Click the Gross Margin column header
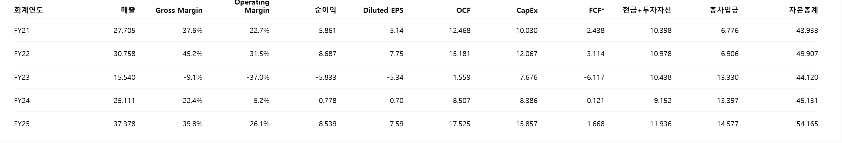The height and width of the screenshot is (143, 842). coord(179,10)
